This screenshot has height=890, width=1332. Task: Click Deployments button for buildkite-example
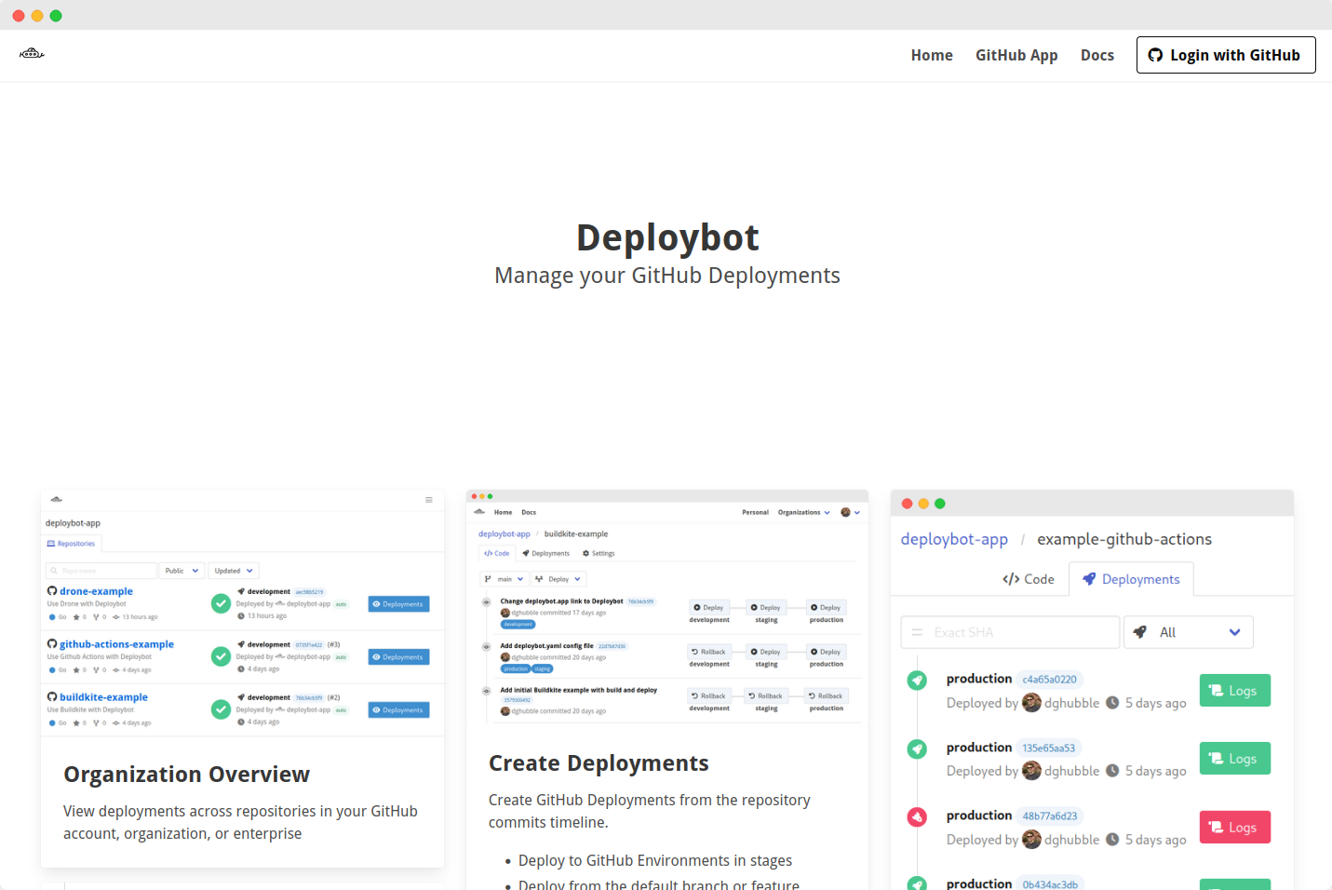398,710
